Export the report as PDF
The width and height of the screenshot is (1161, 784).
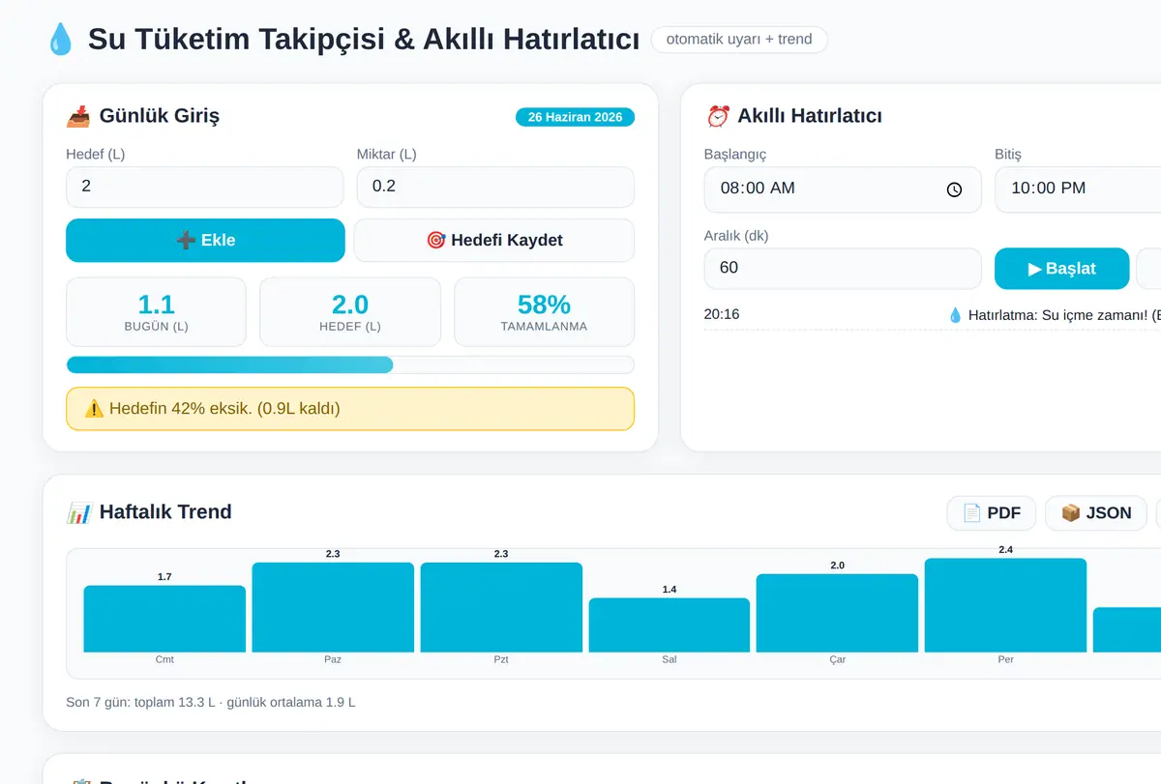[991, 513]
